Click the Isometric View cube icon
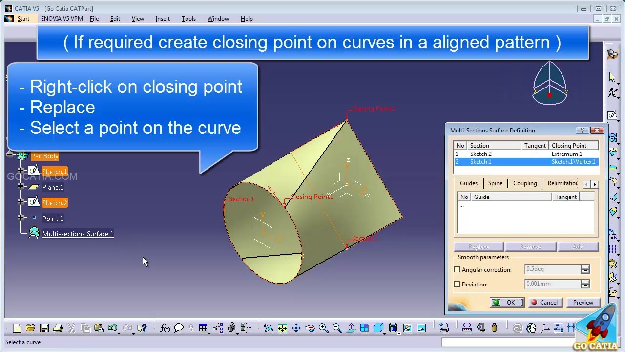The height and width of the screenshot is (352, 625). [x=378, y=328]
